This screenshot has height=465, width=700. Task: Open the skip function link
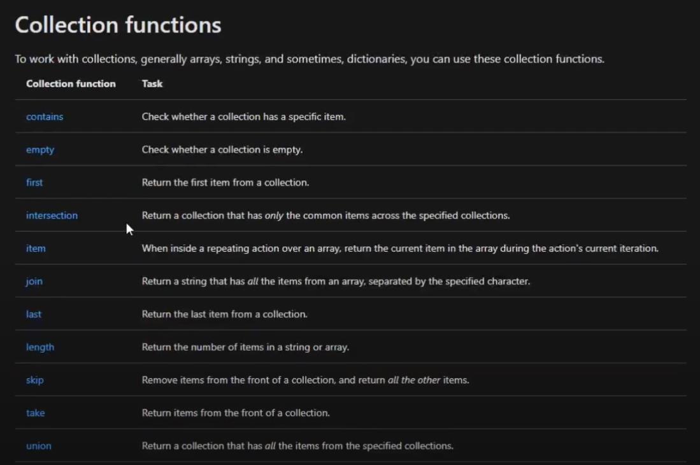point(35,380)
